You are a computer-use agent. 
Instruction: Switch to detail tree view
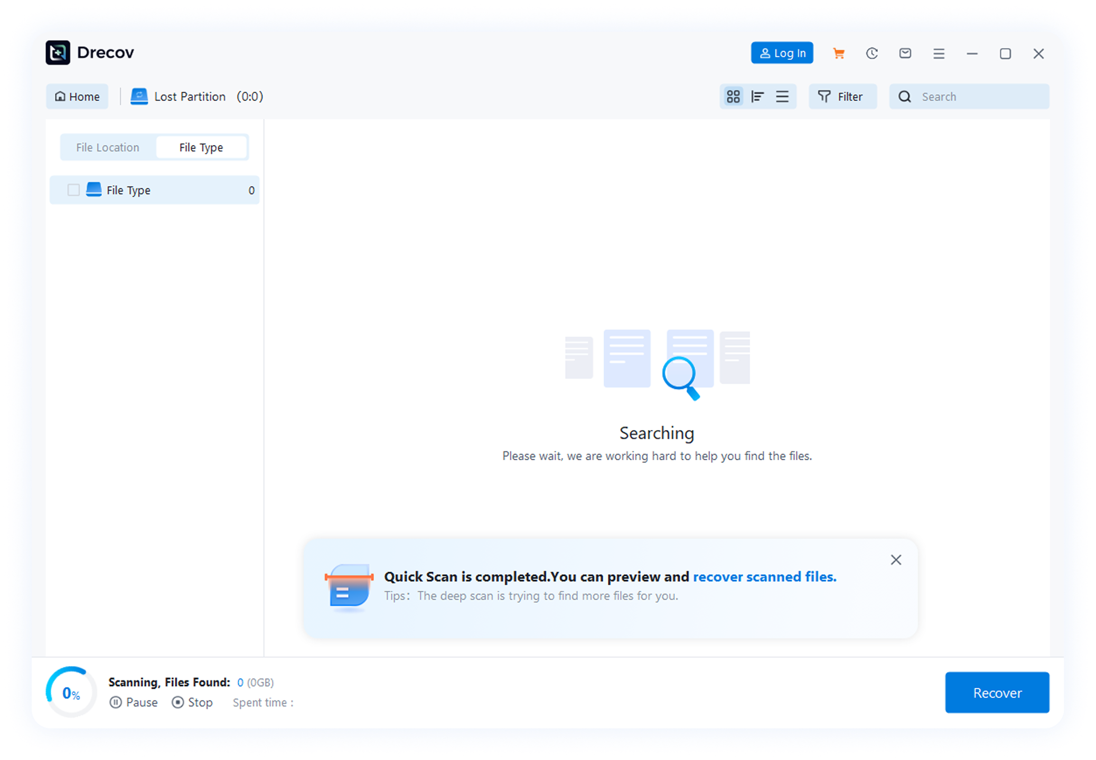757,97
